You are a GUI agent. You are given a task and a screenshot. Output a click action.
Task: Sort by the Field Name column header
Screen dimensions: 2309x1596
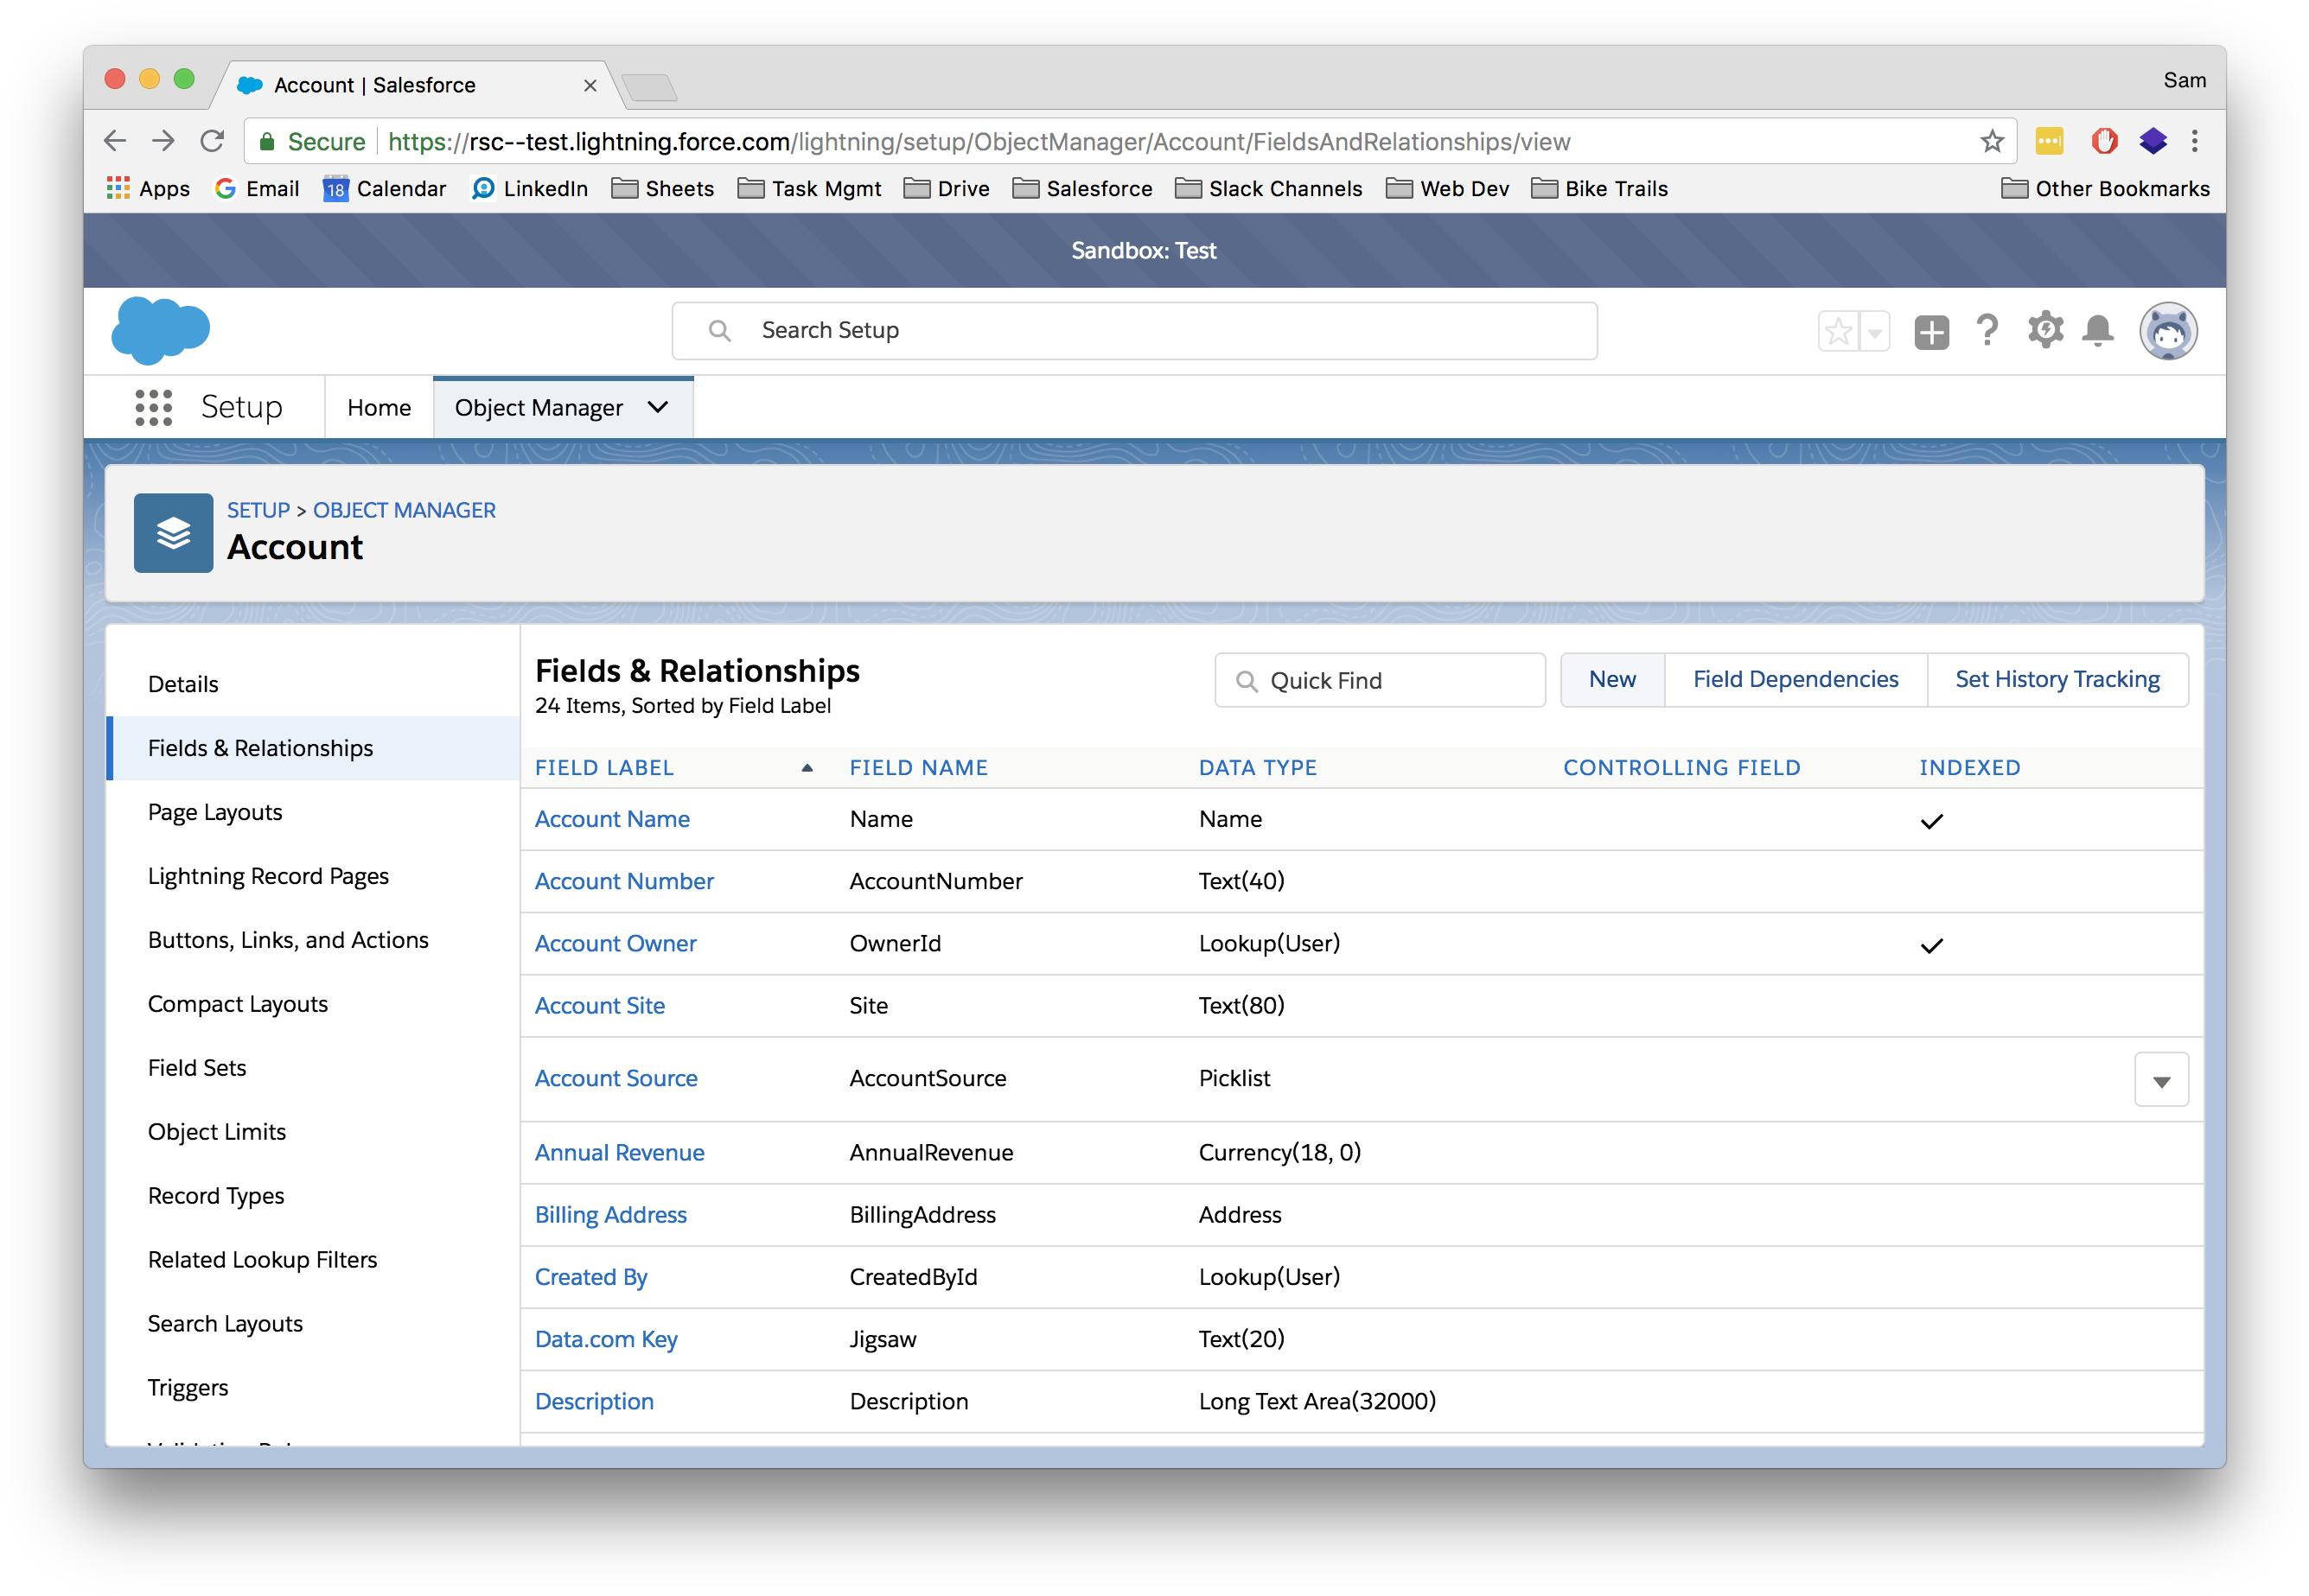[918, 768]
